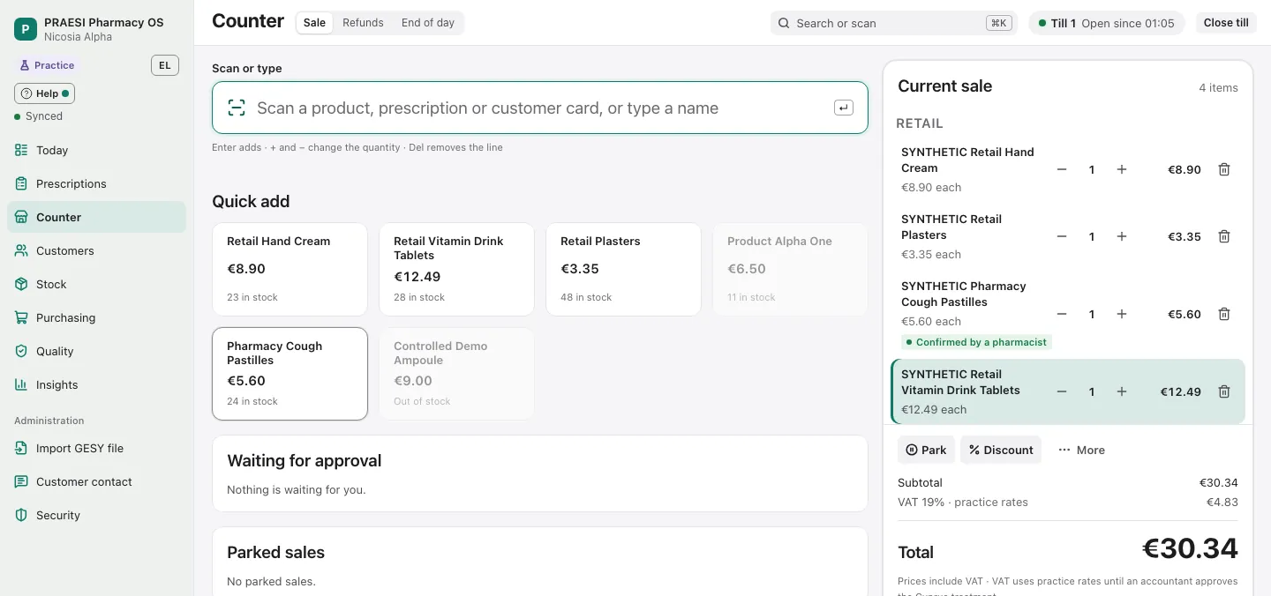Click the Purchasing cart icon
This screenshot has width=1271, height=596.
tap(21, 317)
